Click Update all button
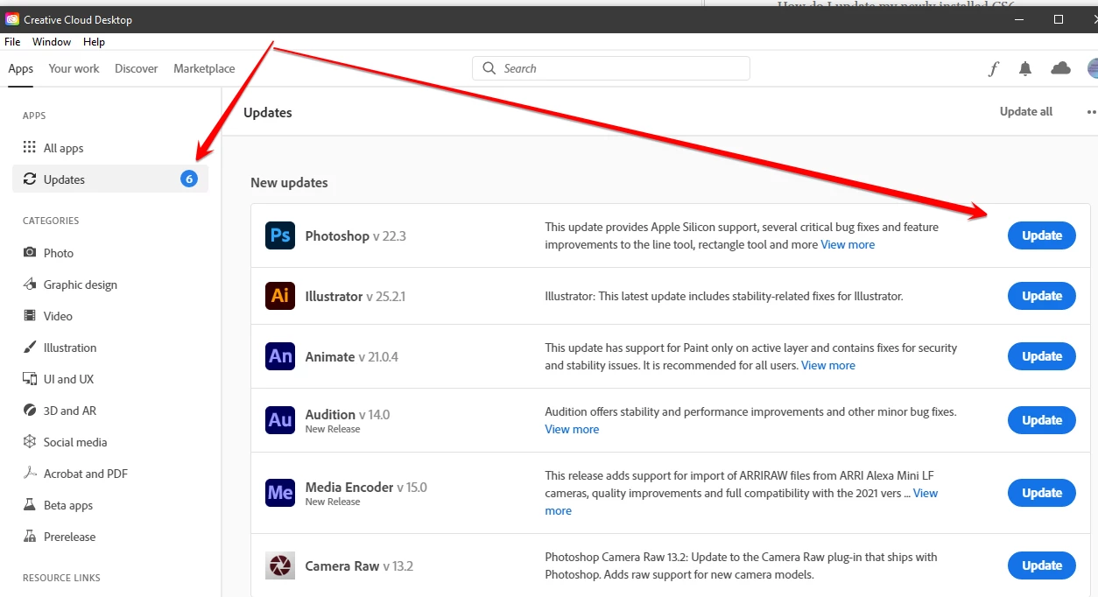Screen dimensions: 1098x597 click(x=1026, y=112)
